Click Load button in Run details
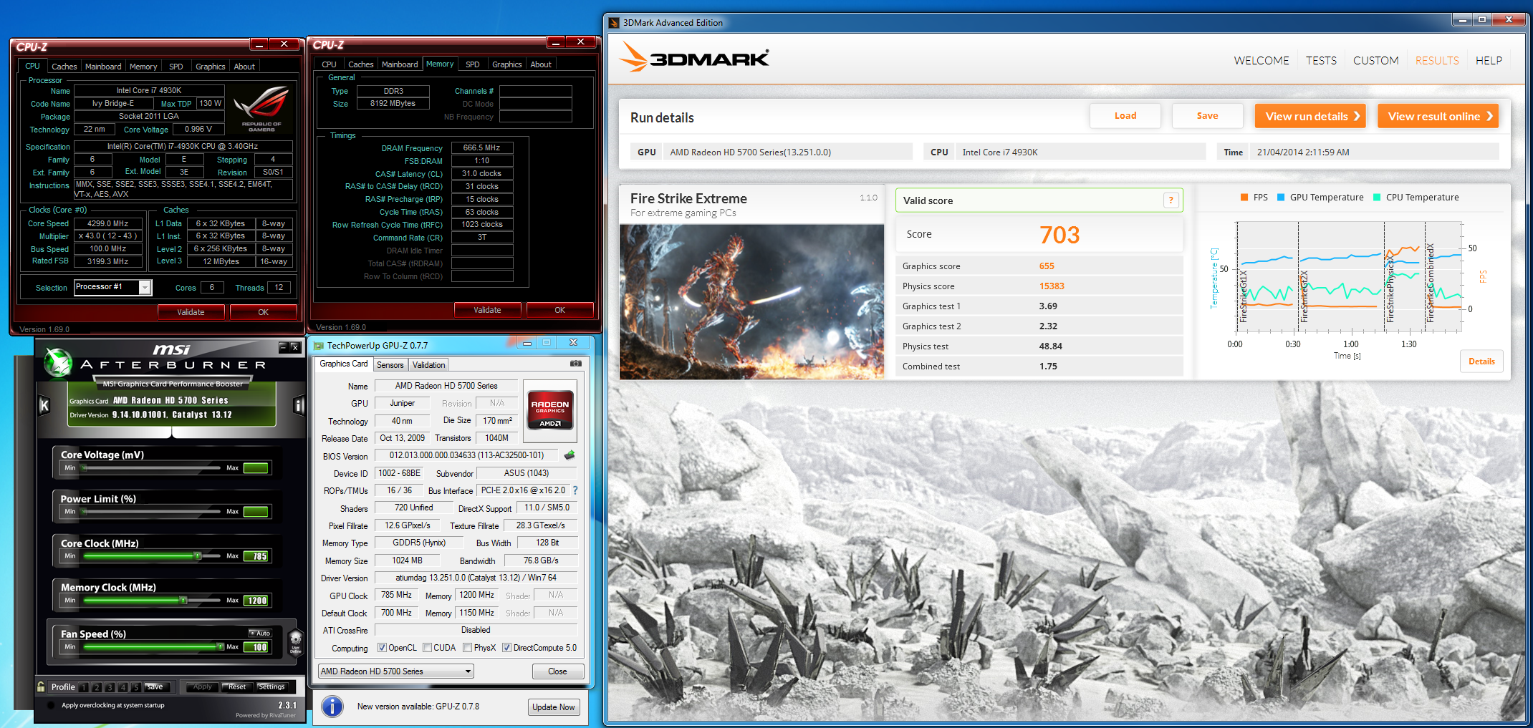Image resolution: width=1533 pixels, height=728 pixels. tap(1125, 116)
